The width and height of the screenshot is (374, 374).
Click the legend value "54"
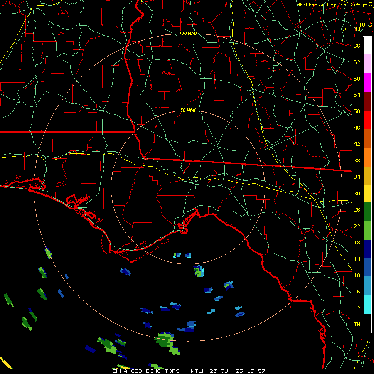pos(357,95)
